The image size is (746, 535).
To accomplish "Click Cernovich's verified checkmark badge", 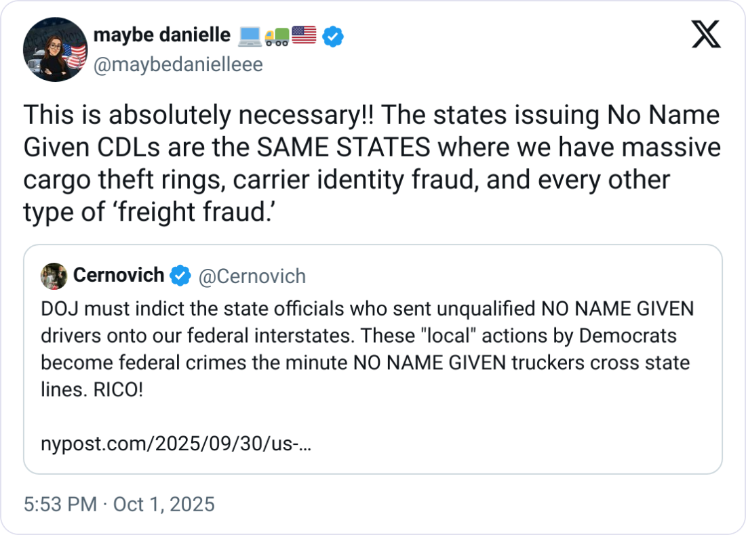I will tap(180, 276).
